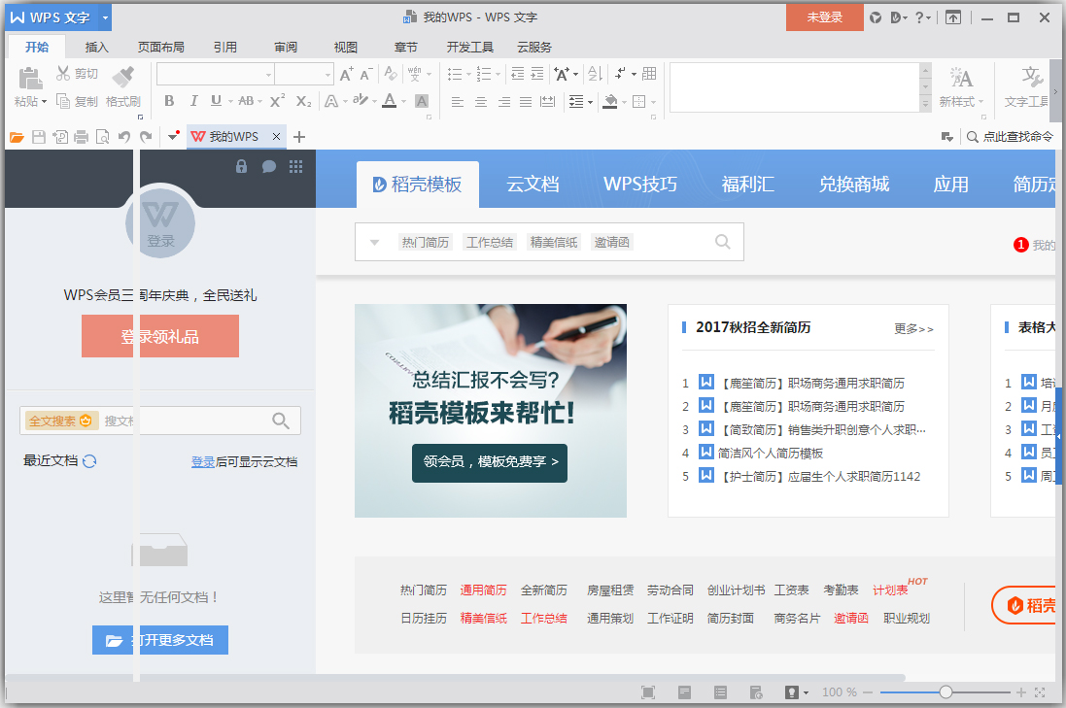Click the 搜文档 search input field

185,421
